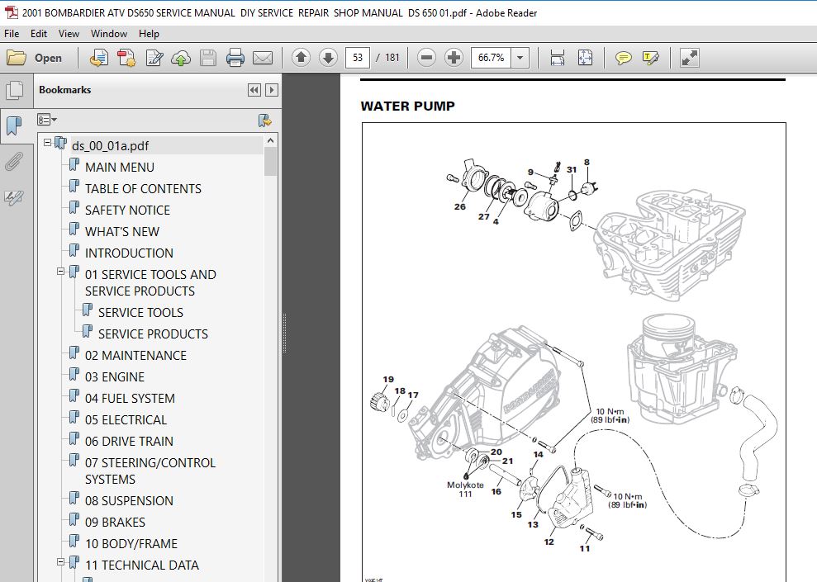Image resolution: width=817 pixels, height=582 pixels.
Task: Open the SAFETY NOTICE bookmark
Action: coord(127,210)
